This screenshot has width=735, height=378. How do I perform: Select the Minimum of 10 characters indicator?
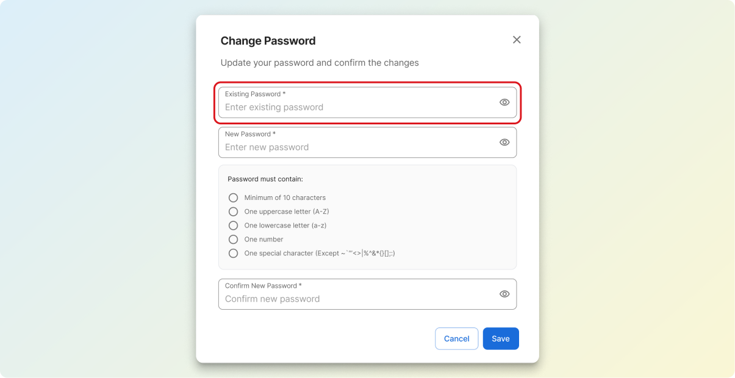pos(233,198)
